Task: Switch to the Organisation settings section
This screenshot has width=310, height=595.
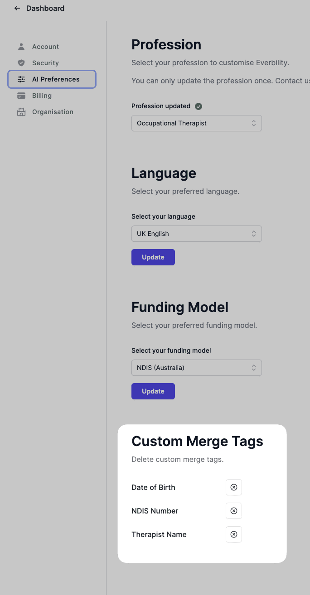Action: (x=52, y=112)
